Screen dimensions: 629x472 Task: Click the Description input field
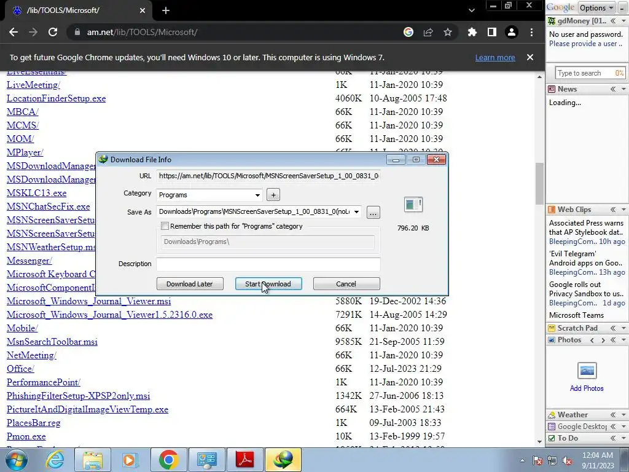268,264
